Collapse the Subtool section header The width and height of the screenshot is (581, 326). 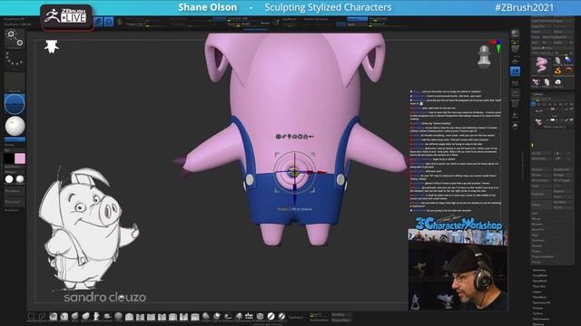pos(538,94)
